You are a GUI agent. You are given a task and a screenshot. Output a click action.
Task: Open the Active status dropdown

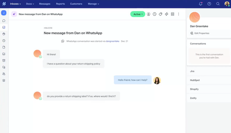click(x=138, y=14)
